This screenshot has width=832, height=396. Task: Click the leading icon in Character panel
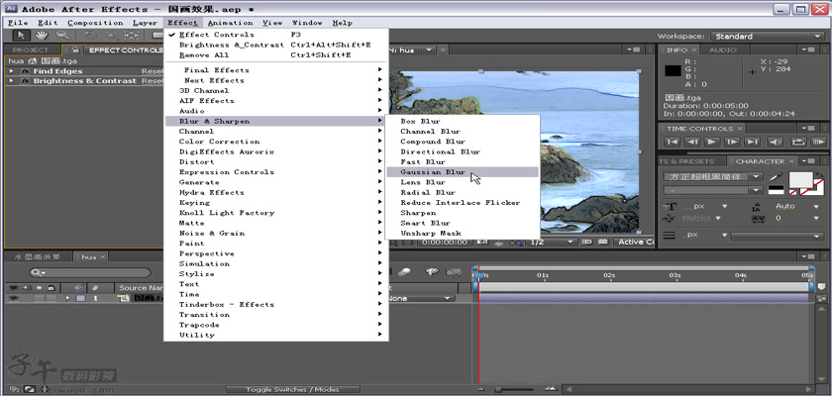(756, 206)
